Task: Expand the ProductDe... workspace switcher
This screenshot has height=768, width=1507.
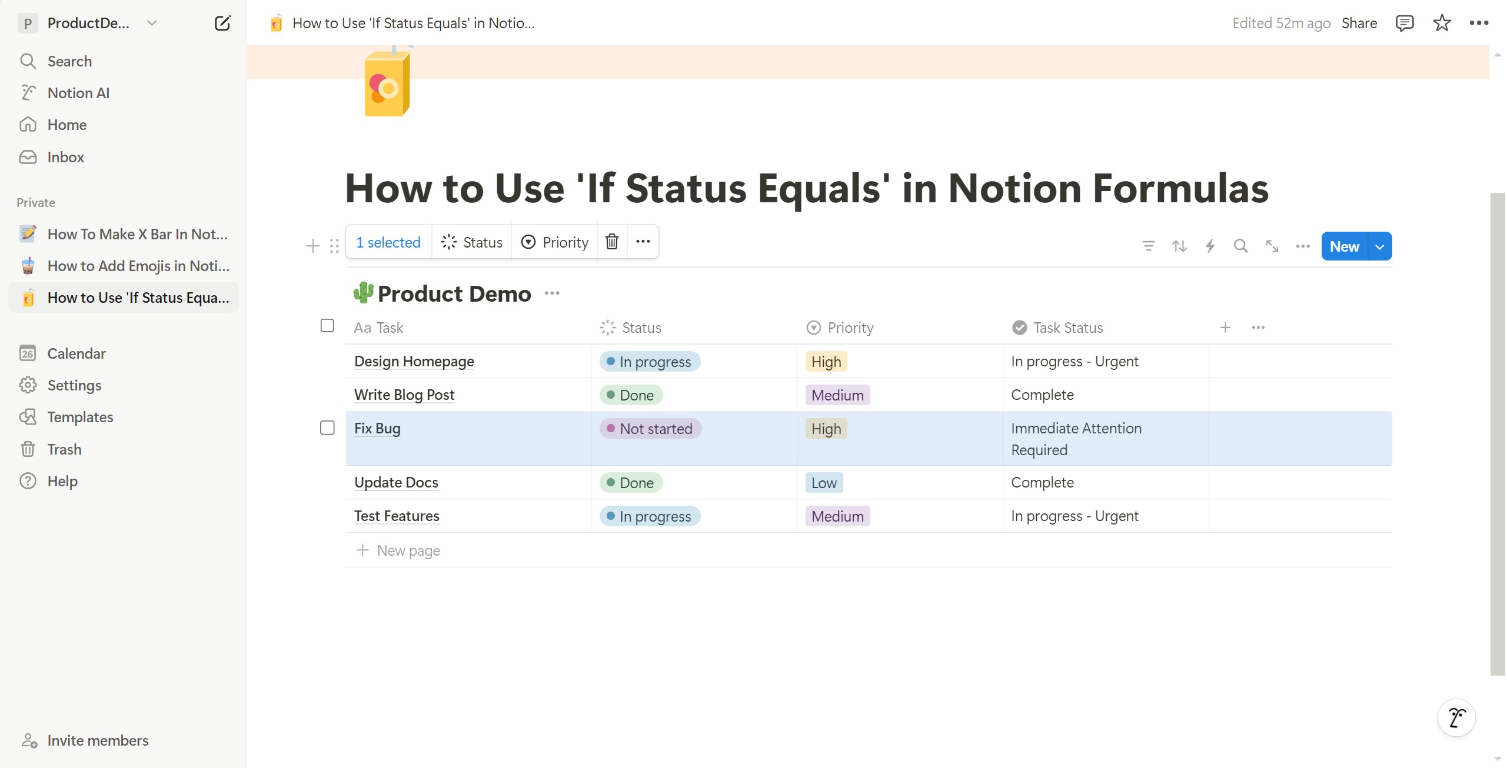Action: tap(88, 24)
